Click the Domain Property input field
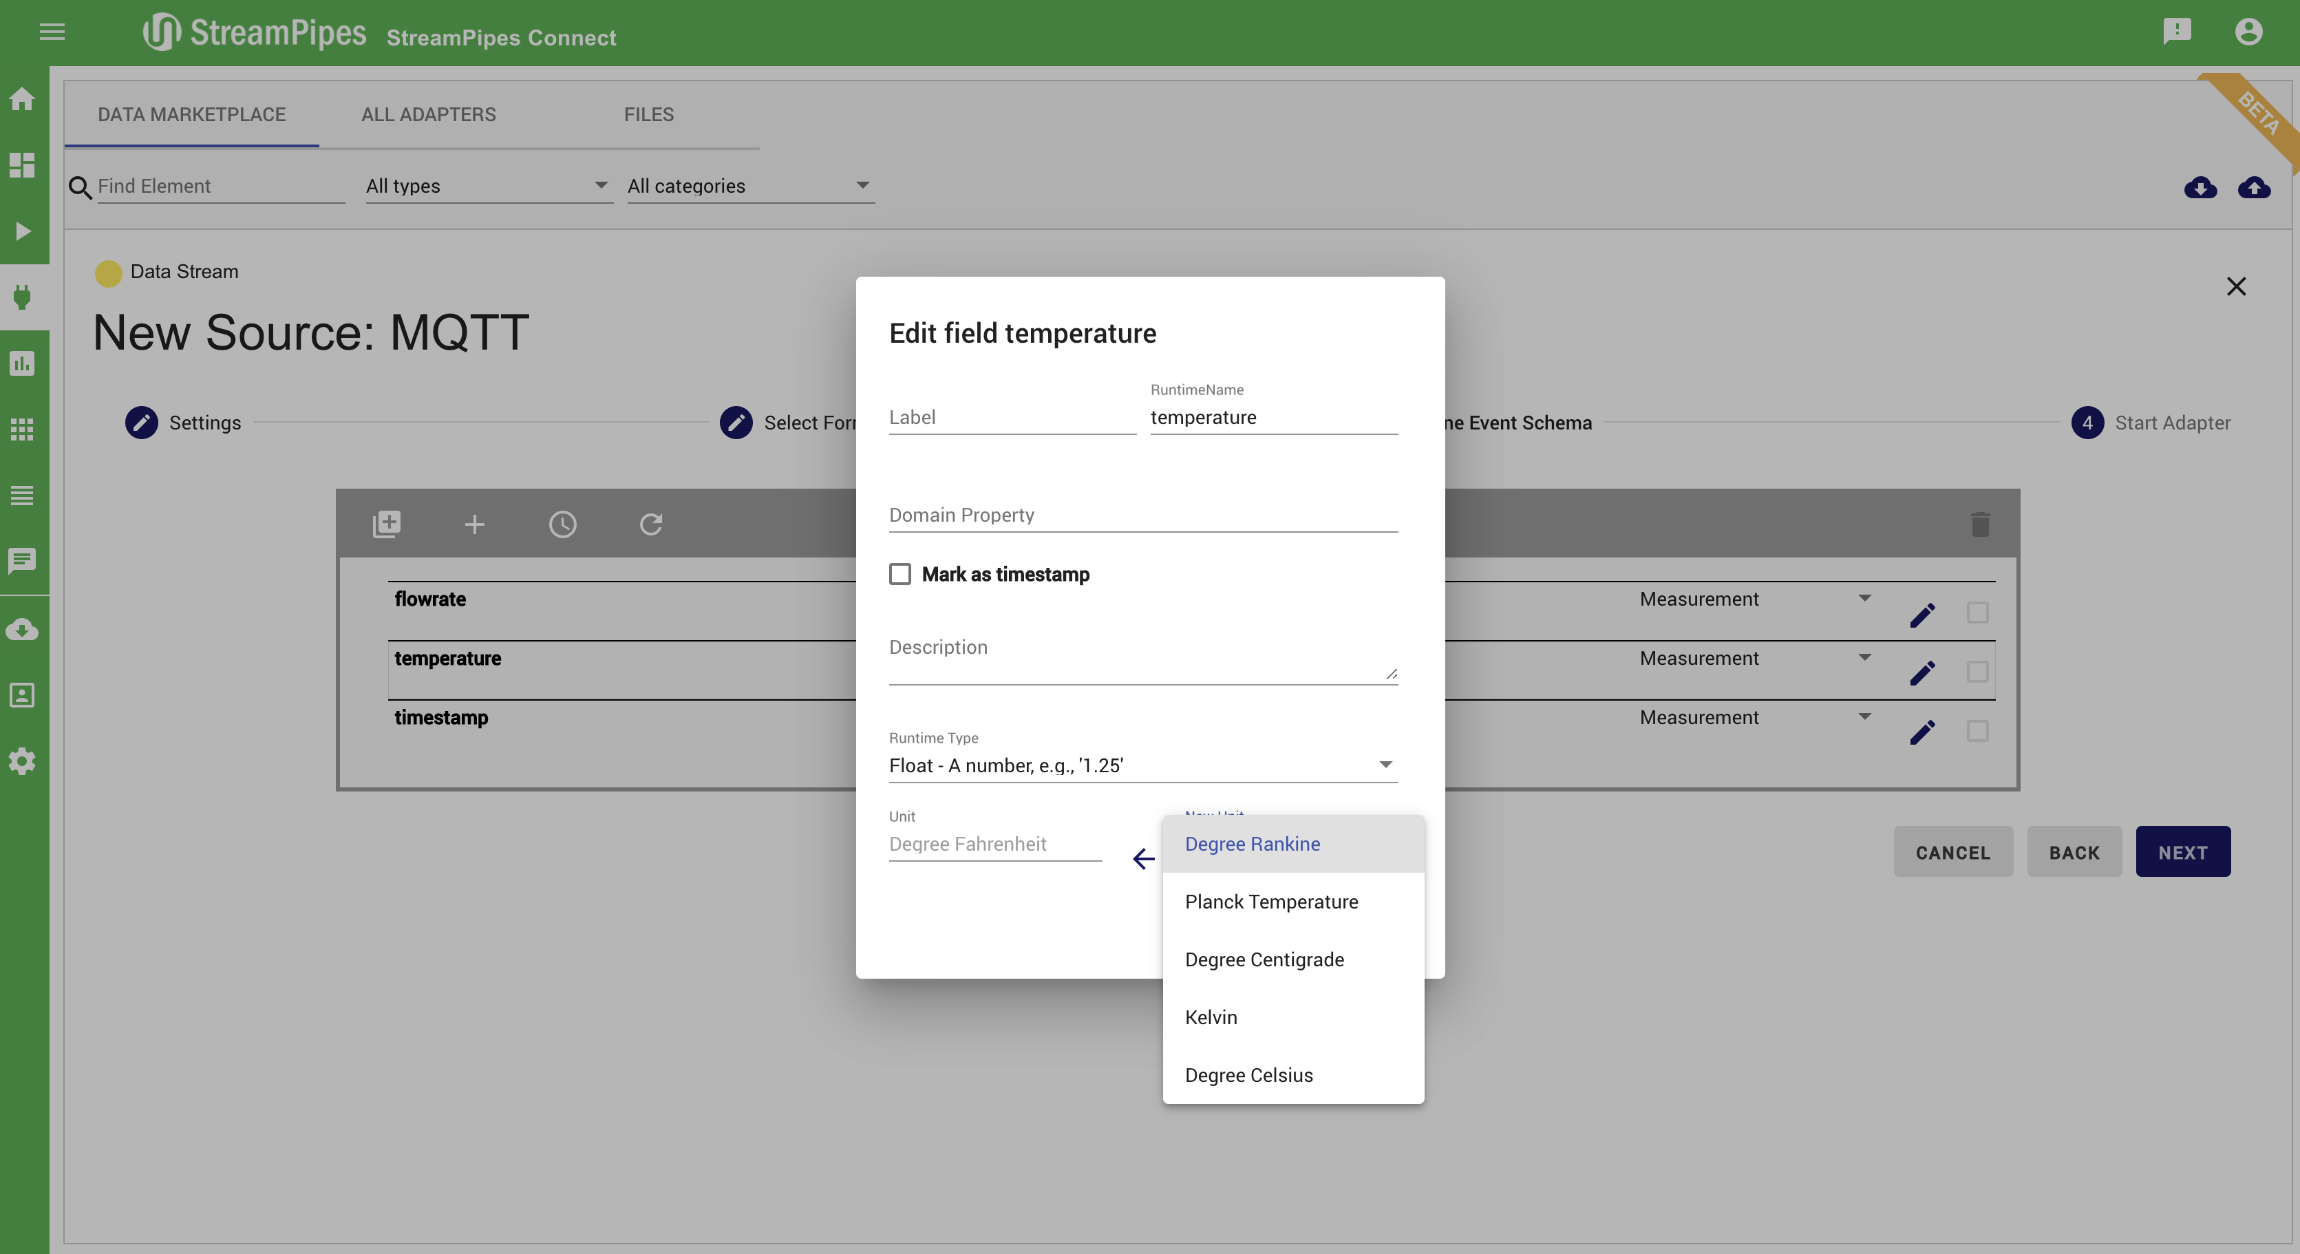2300x1254 pixels. point(1142,516)
